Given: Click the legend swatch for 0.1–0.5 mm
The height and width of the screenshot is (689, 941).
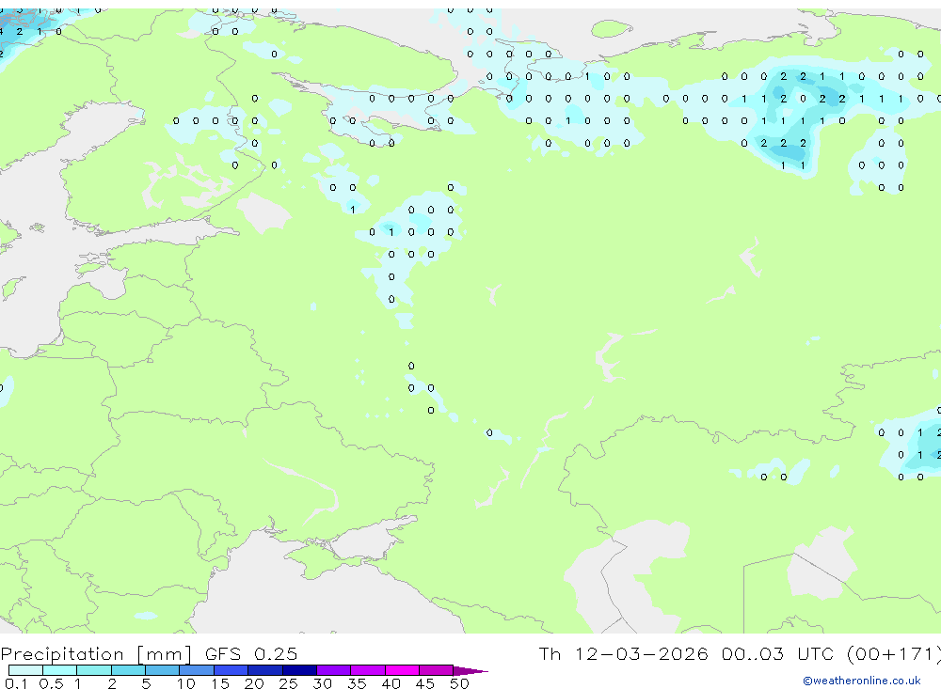Looking at the screenshot, I should [25, 670].
